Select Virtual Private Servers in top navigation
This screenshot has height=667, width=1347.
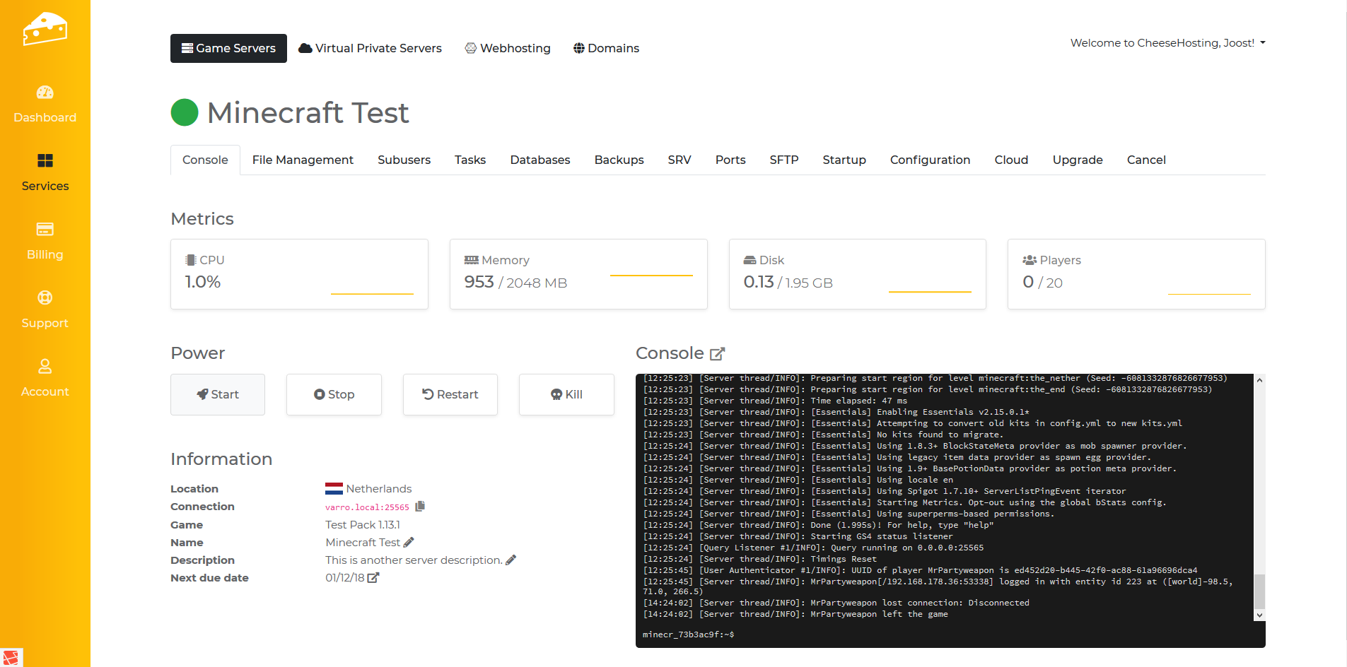pyautogui.click(x=370, y=49)
